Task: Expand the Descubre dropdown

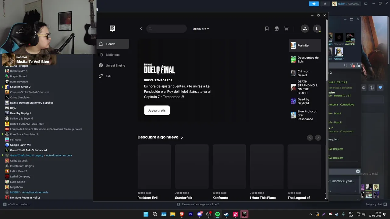Action: (201, 29)
